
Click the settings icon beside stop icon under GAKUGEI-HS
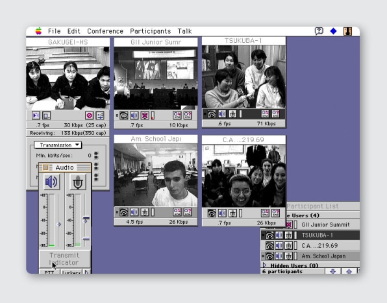[x=100, y=115]
